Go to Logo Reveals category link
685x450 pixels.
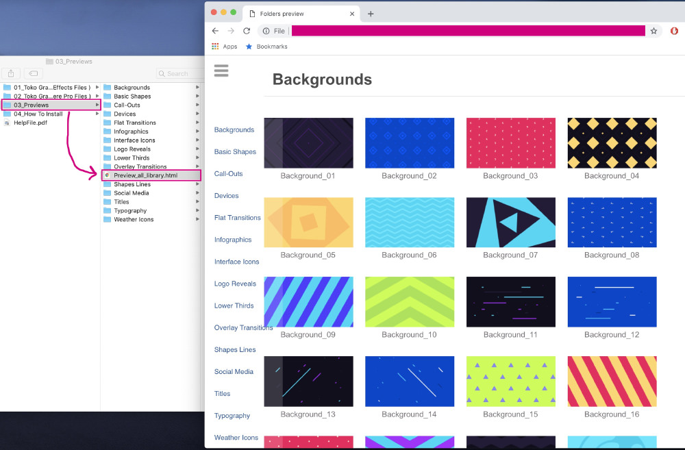pyautogui.click(x=235, y=284)
